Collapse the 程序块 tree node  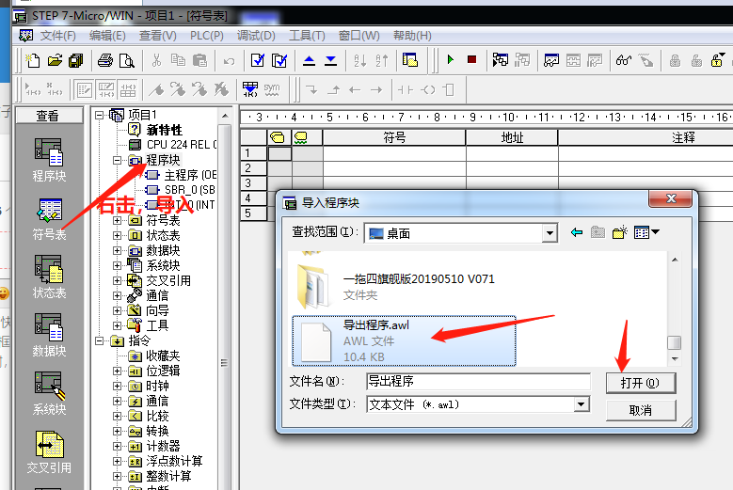coord(117,160)
